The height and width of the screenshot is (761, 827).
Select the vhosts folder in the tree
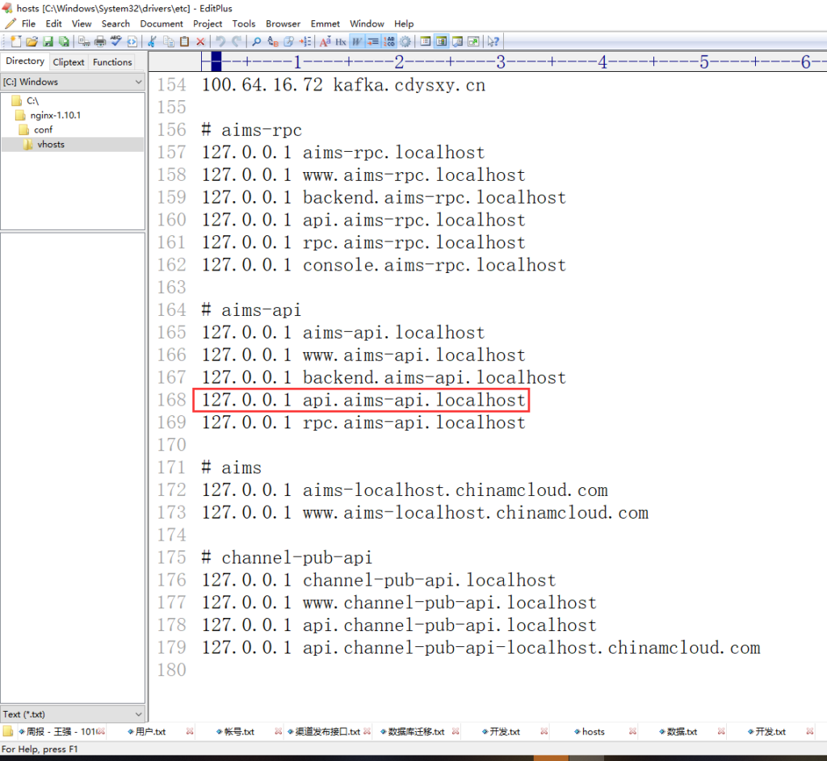(50, 144)
